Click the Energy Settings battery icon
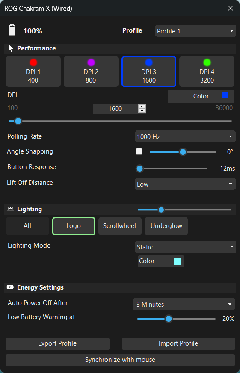Viewport: 240px width, 373px height. pyautogui.click(x=10, y=287)
